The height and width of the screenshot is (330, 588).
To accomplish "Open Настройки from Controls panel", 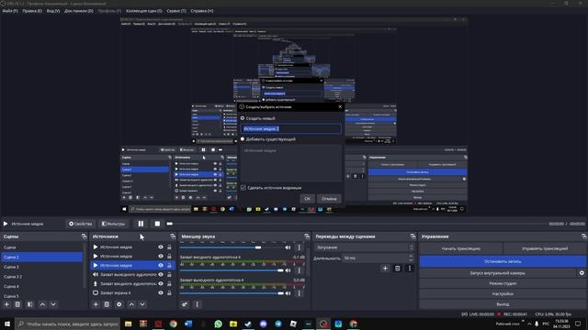I will click(x=503, y=293).
